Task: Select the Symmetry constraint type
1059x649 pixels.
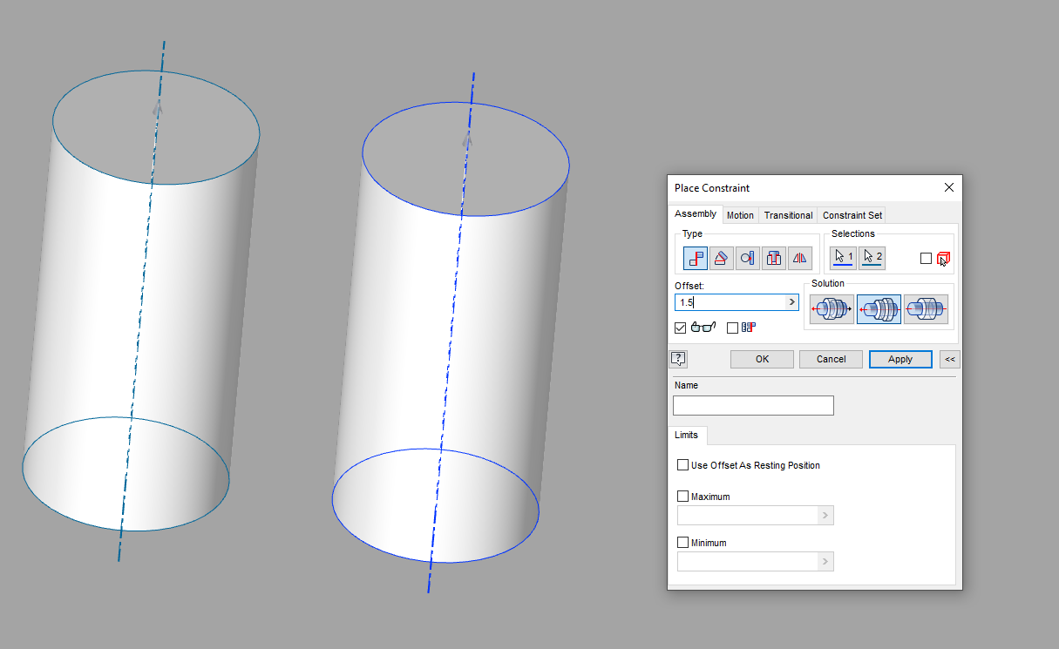Action: [x=799, y=258]
